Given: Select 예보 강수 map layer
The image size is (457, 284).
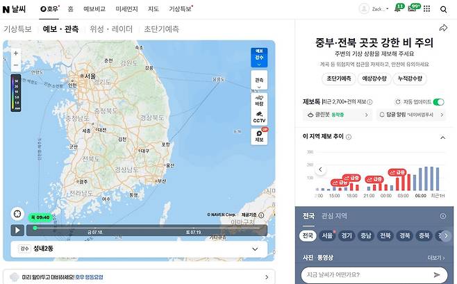Looking at the screenshot, I should click(259, 57).
